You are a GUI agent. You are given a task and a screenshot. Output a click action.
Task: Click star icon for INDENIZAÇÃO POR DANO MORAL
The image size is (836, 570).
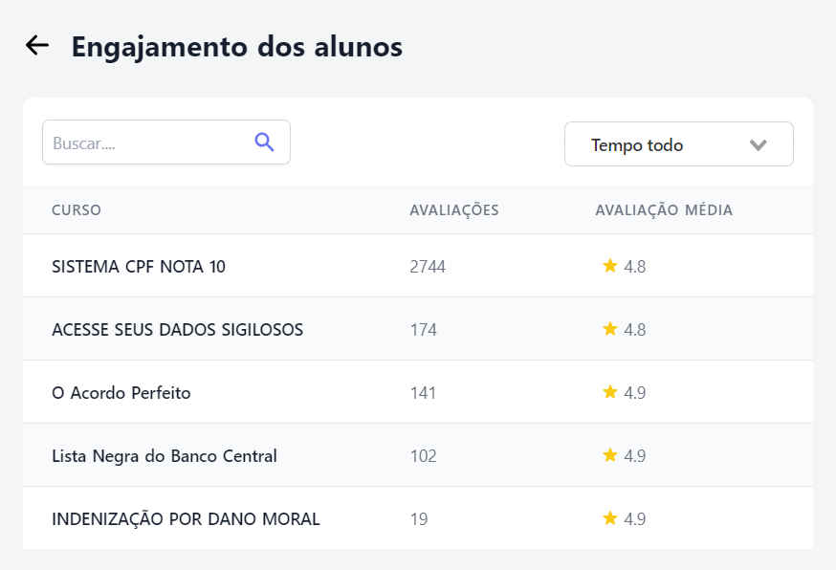[x=610, y=517]
